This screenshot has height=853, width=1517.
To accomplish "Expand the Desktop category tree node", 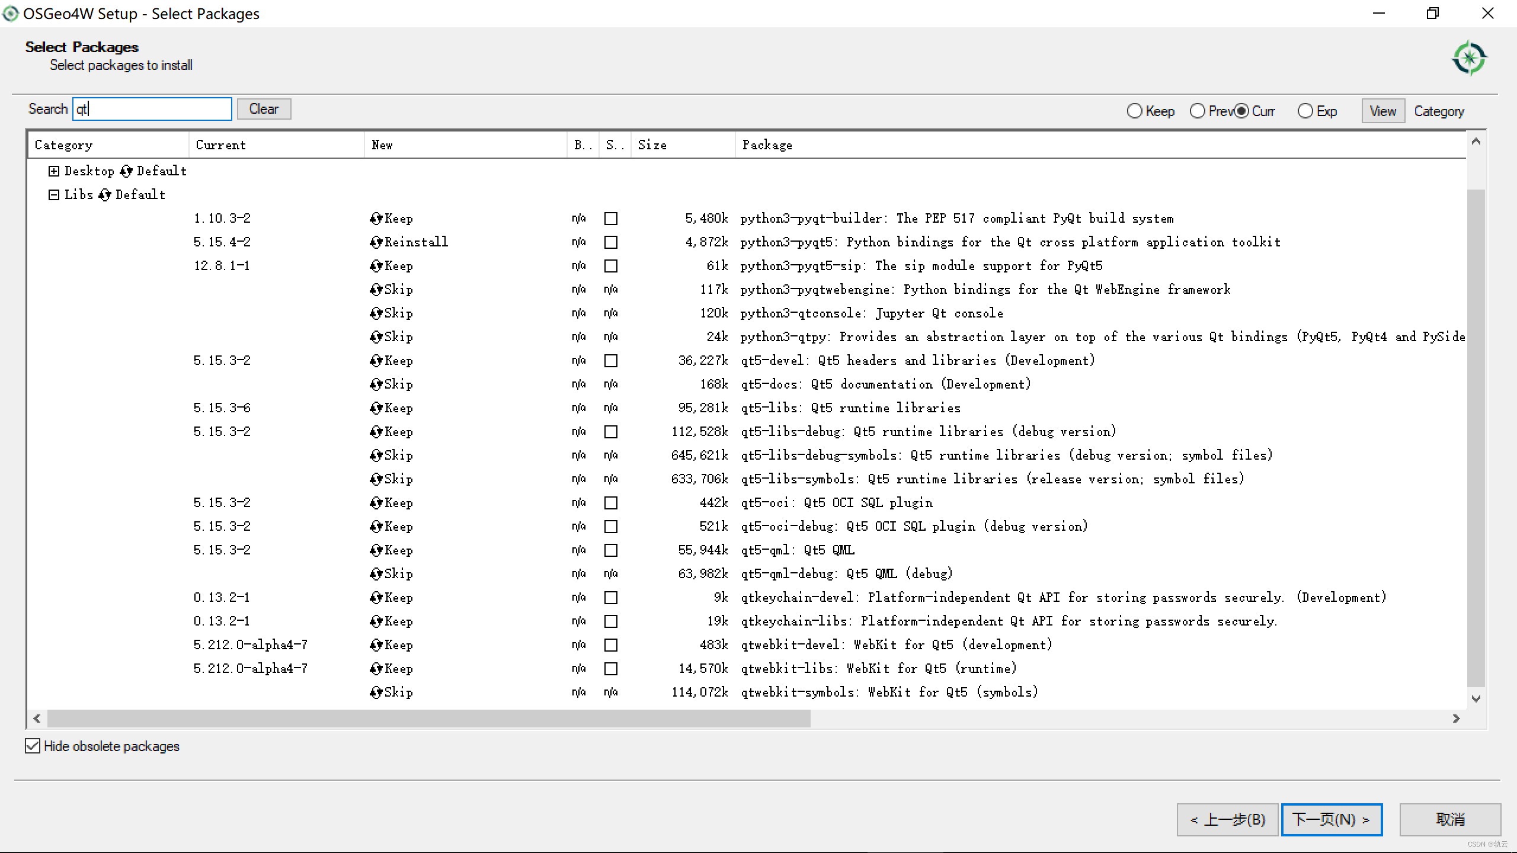I will pos(54,171).
